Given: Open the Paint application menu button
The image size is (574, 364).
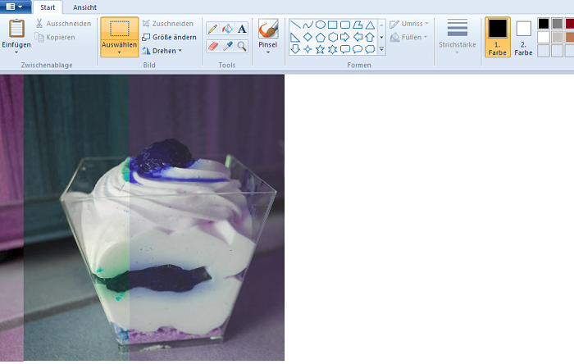Looking at the screenshot, I should [x=14, y=7].
